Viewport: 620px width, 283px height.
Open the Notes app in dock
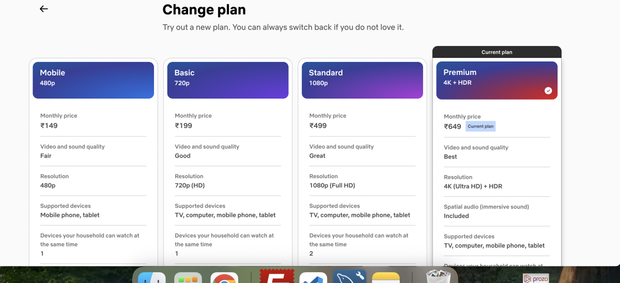(386, 277)
